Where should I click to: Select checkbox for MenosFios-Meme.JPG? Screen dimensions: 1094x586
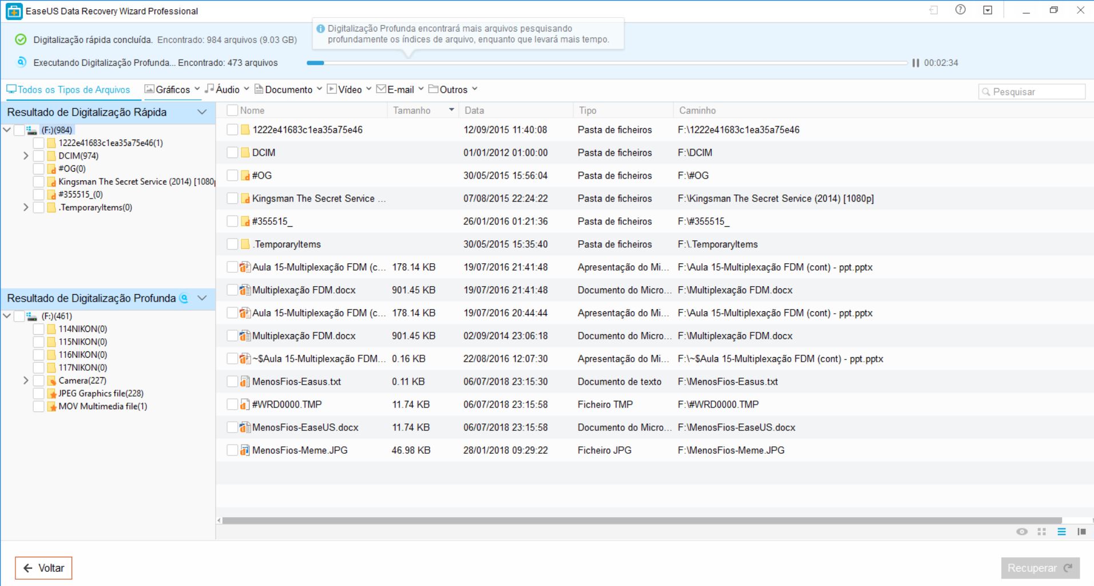pos(232,450)
